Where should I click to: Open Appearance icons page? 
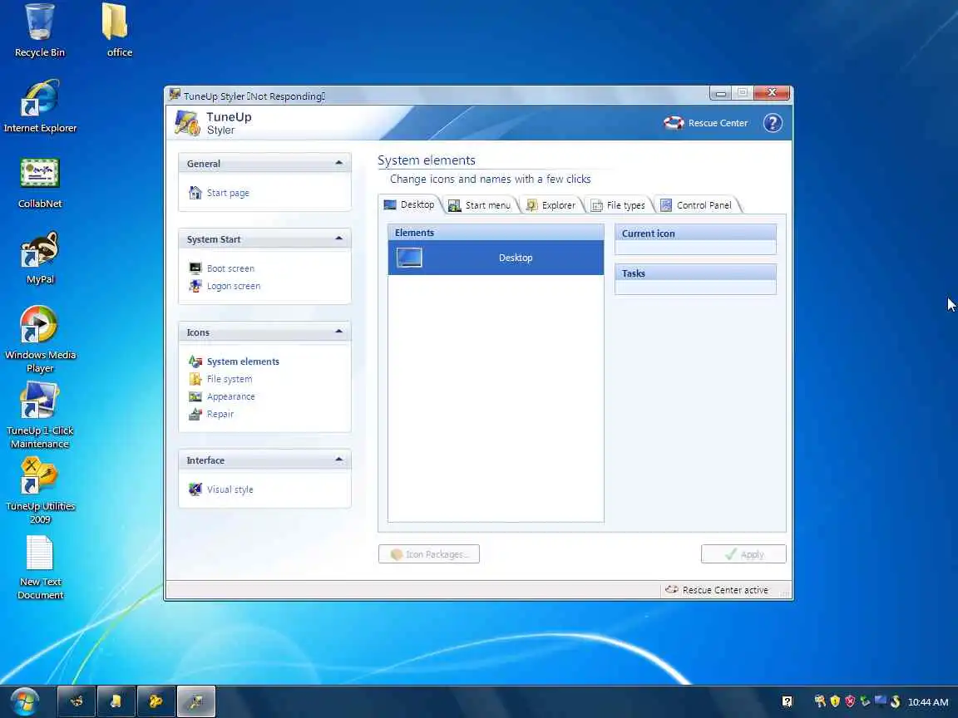point(231,397)
